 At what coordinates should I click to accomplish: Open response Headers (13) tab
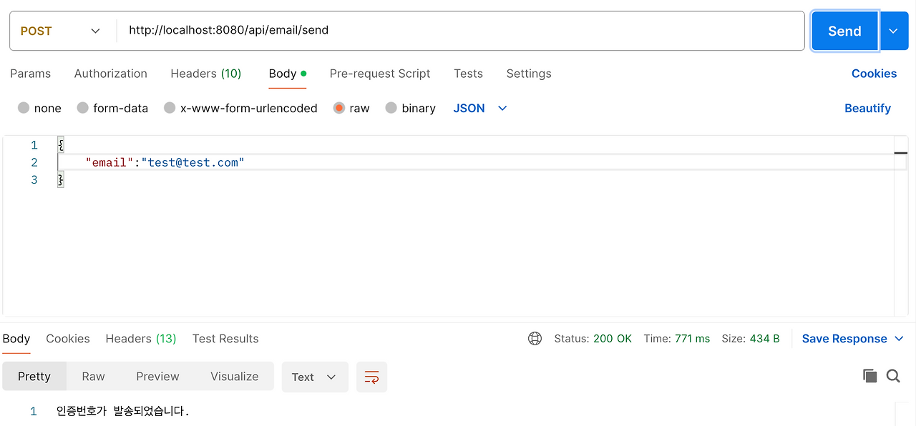click(141, 339)
